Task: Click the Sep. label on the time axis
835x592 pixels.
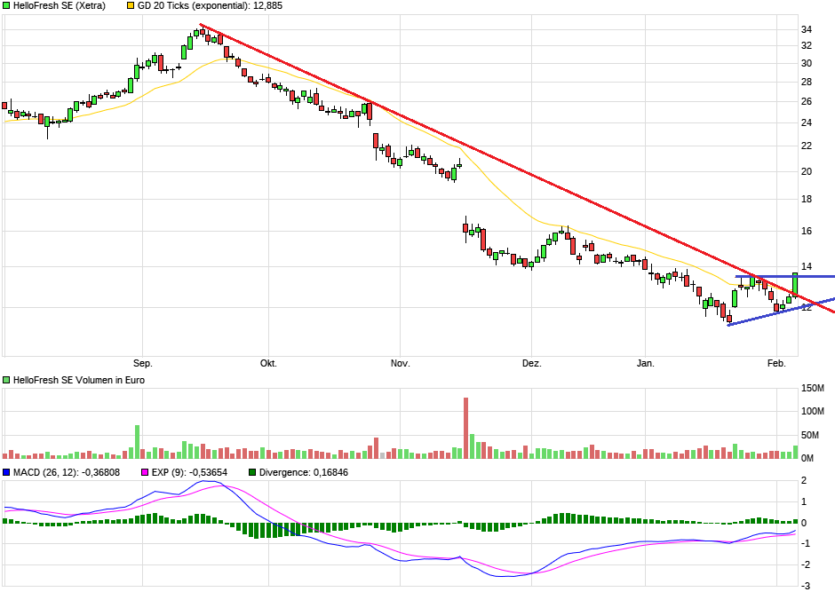Action: pyautogui.click(x=142, y=364)
